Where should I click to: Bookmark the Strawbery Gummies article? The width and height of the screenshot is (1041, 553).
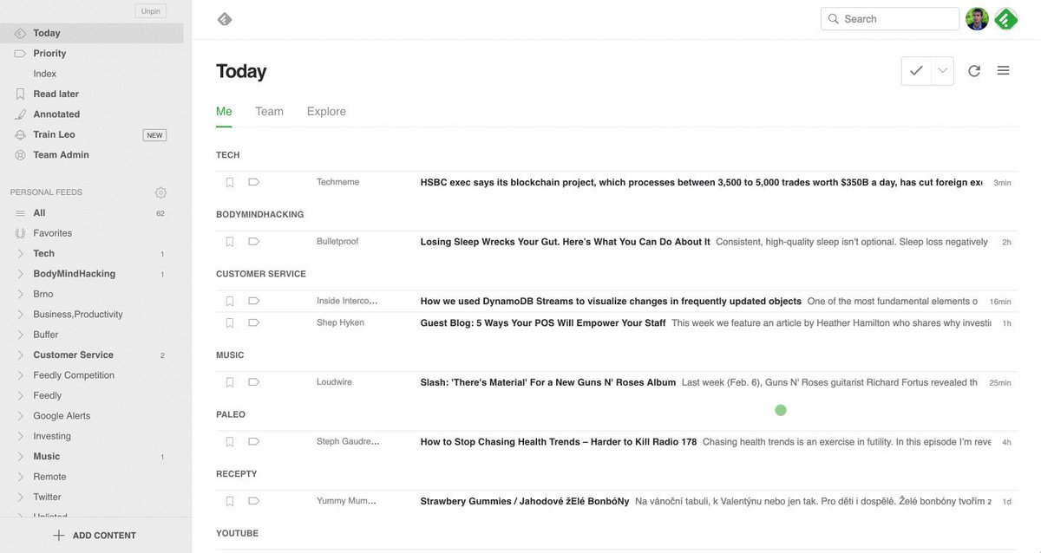pos(230,501)
